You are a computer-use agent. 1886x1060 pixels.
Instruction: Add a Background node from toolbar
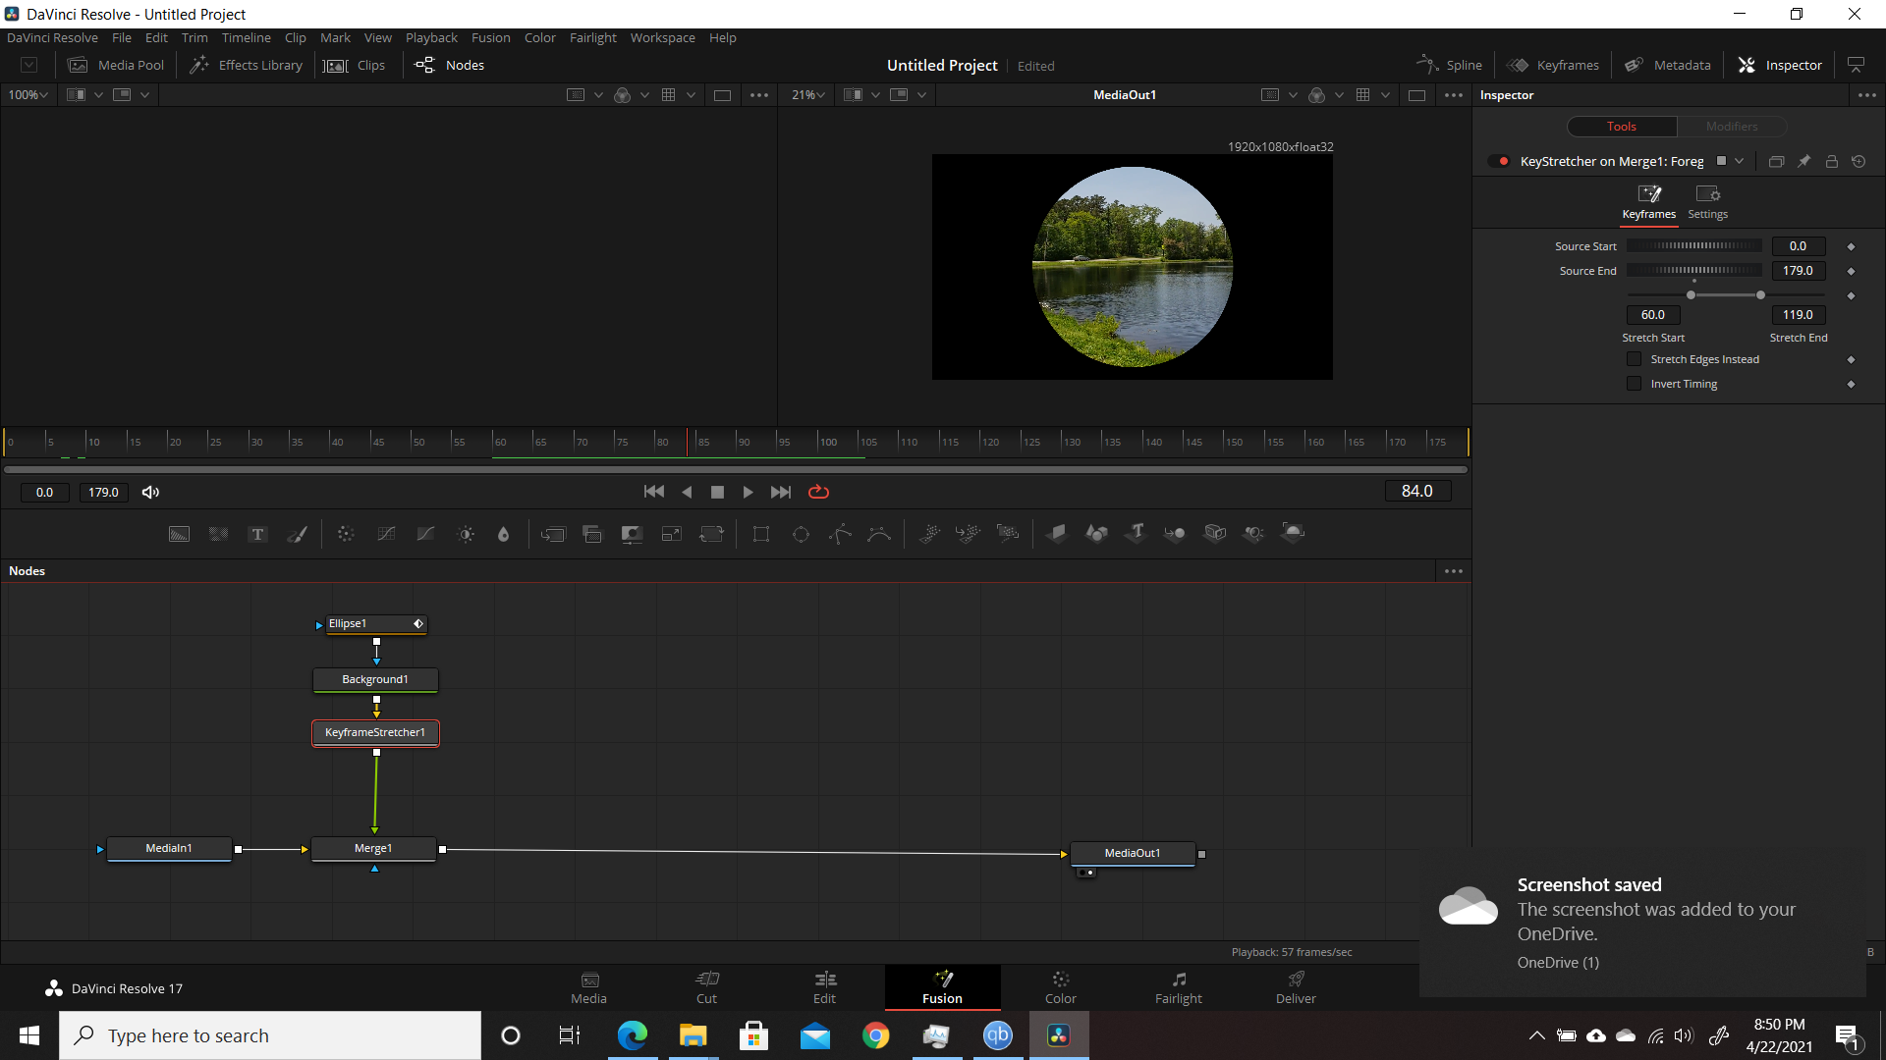(x=179, y=534)
